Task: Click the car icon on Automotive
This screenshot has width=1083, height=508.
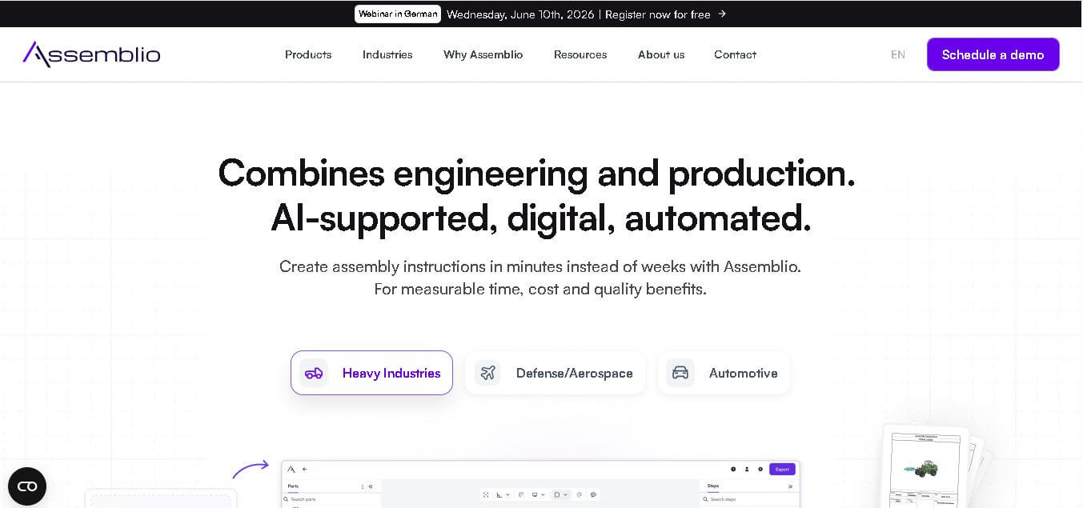Action: (680, 373)
